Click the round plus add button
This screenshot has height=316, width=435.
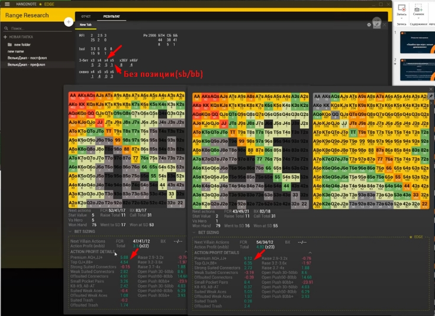(69, 22)
